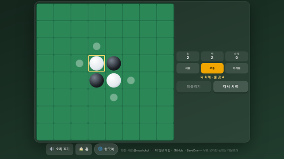Screen dimensions: 284x159
Task: Mute sound with the 소리 끄기 speaker button
Action: pyautogui.click(x=59, y=149)
